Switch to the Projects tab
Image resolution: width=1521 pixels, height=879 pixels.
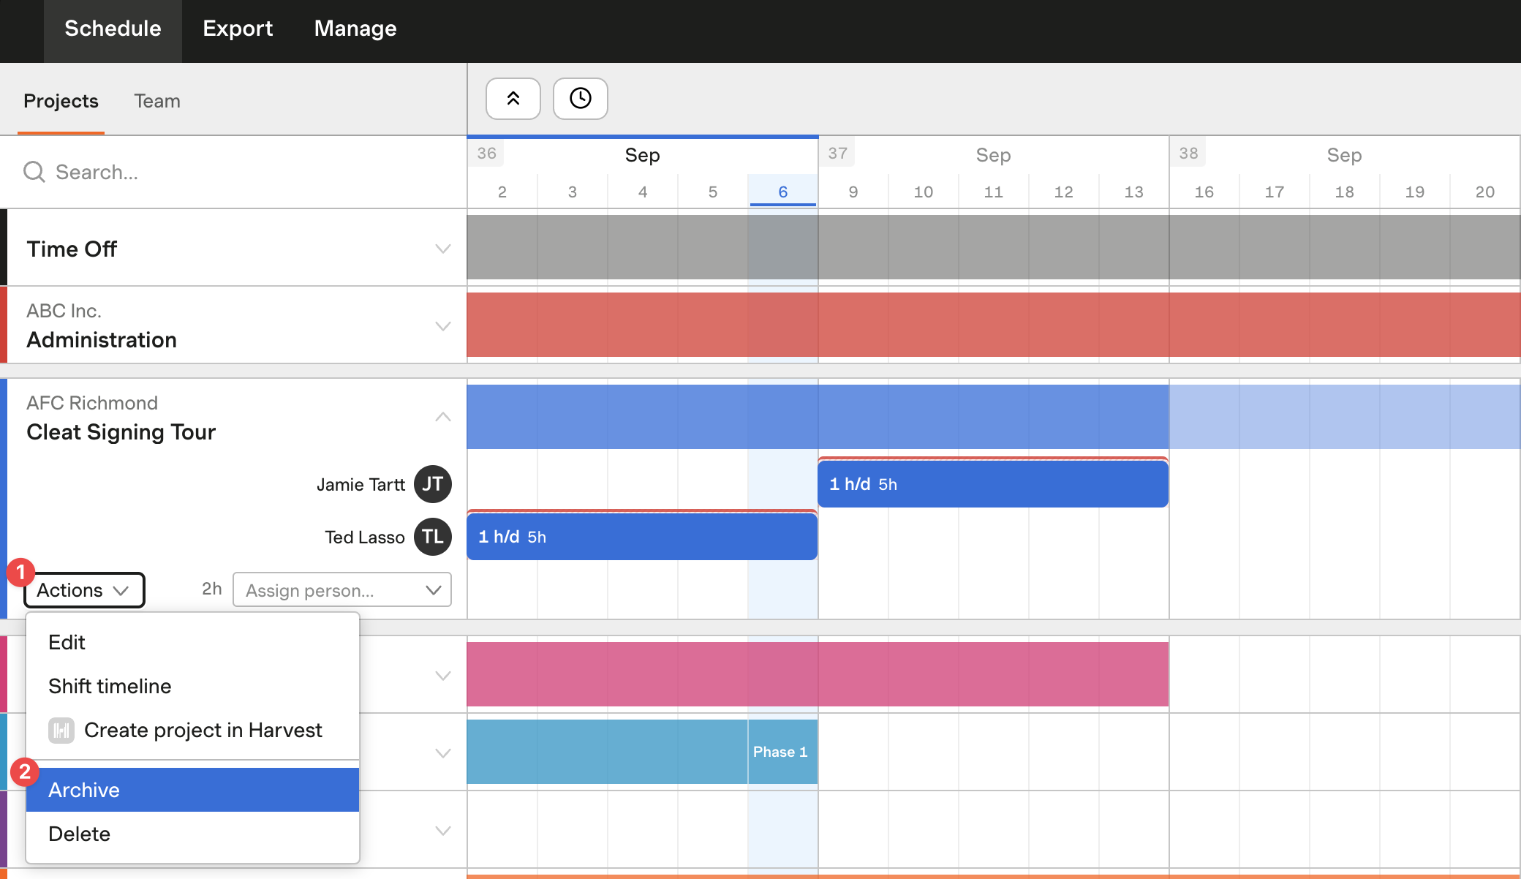(61, 101)
